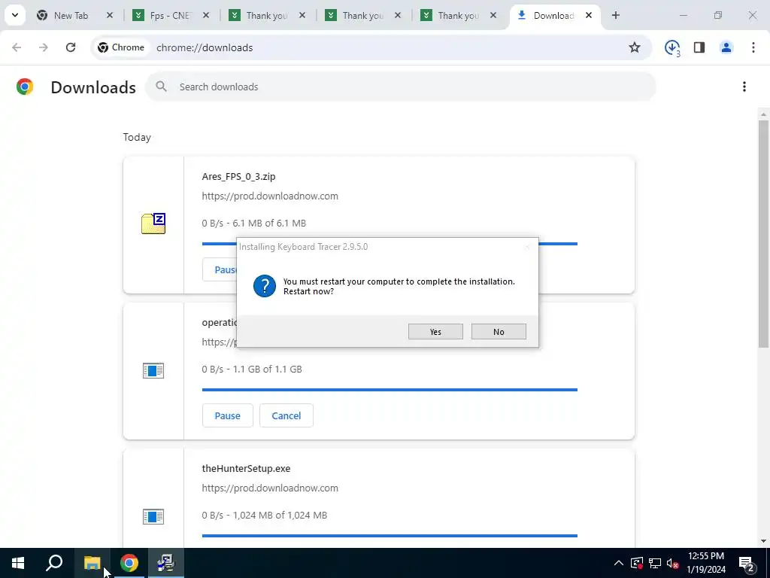Click No to skip restart
Screen dimensions: 770x578
pyautogui.click(x=499, y=332)
